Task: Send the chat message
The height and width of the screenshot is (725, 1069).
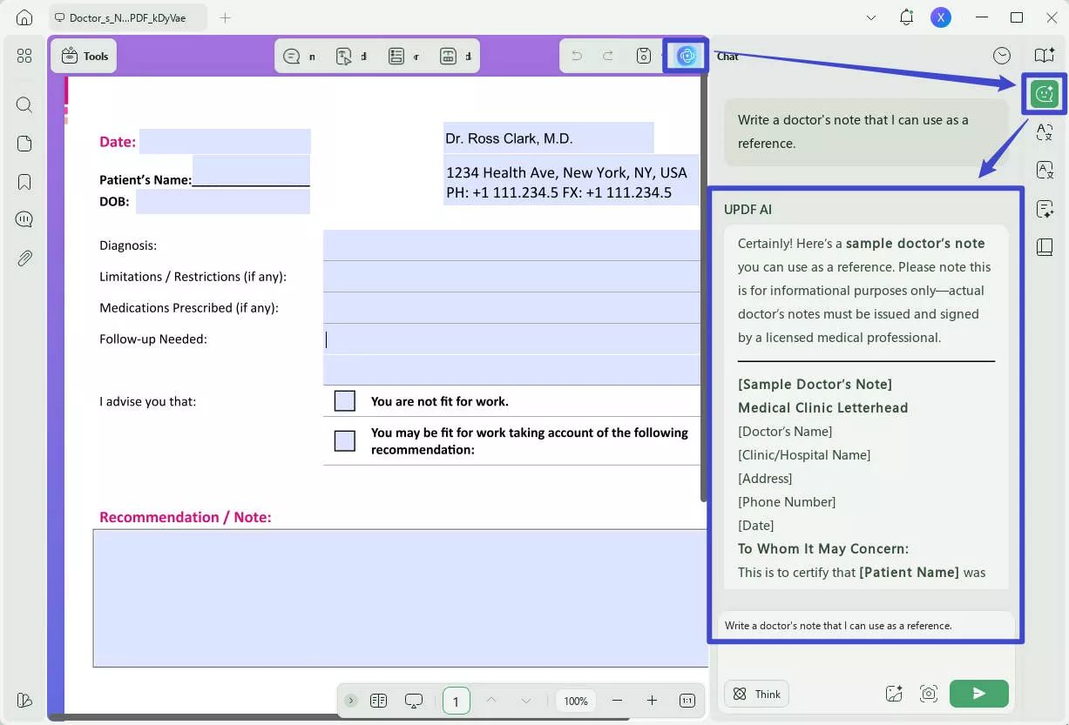Action: pyautogui.click(x=979, y=694)
